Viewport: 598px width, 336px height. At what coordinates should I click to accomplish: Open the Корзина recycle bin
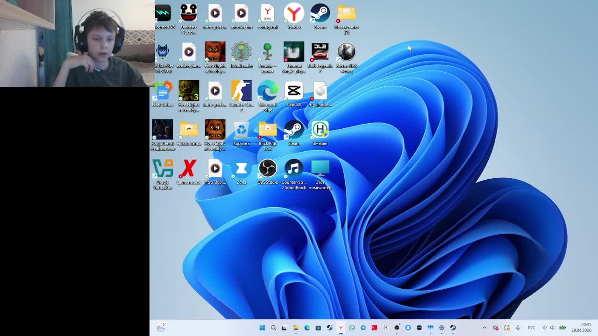pos(241,133)
